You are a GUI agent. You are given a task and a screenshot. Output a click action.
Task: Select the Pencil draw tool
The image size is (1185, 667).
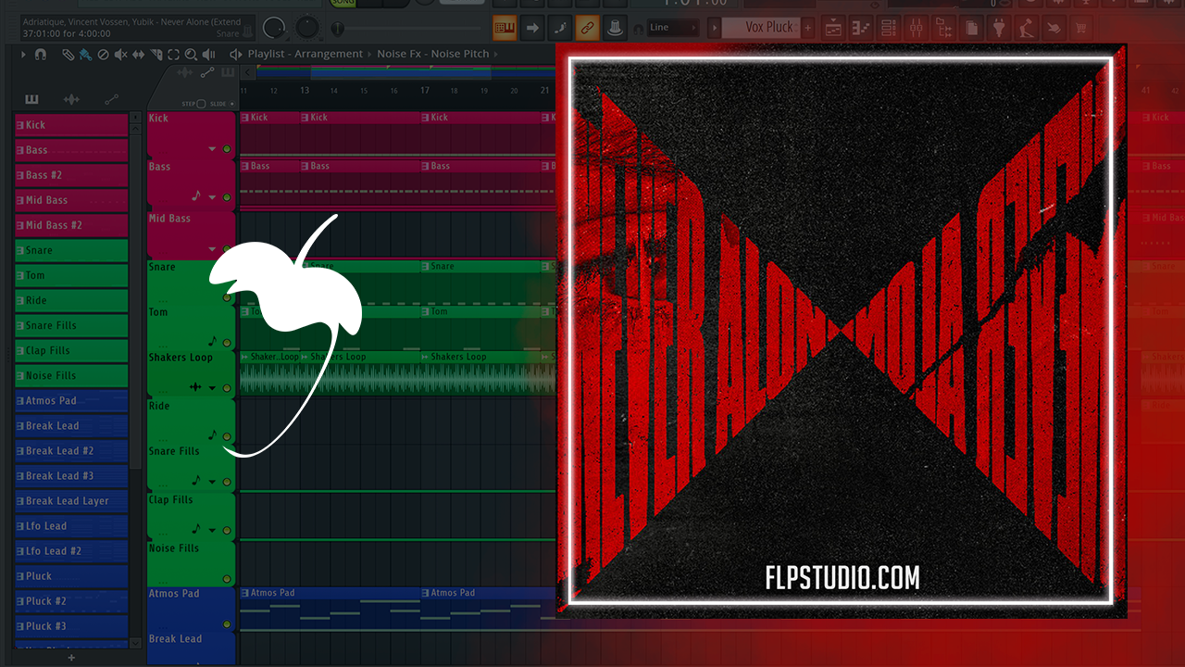[68, 55]
